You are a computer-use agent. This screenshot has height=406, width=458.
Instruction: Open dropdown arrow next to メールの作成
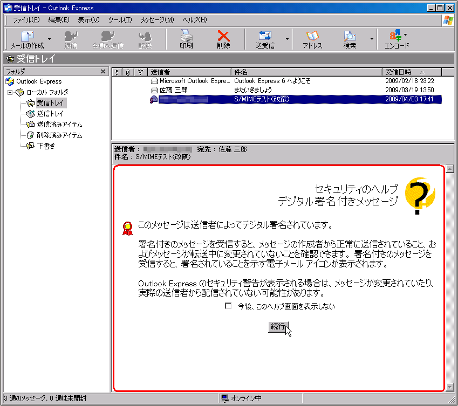tap(49, 39)
